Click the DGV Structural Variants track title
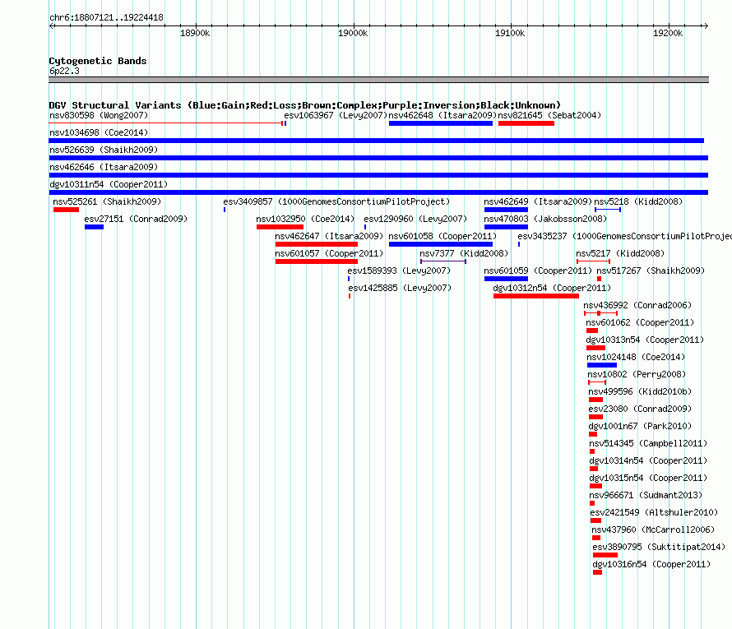This screenshot has width=732, height=629. coord(305,105)
